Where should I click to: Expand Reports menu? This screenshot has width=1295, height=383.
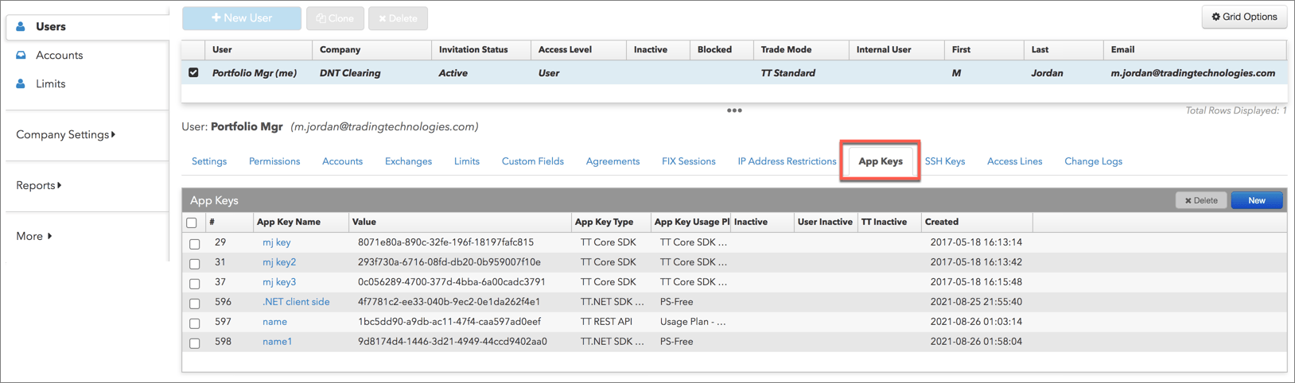(x=38, y=185)
